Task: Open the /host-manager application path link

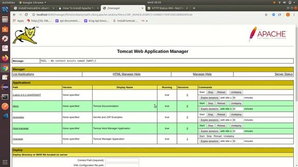Action: click(x=20, y=128)
